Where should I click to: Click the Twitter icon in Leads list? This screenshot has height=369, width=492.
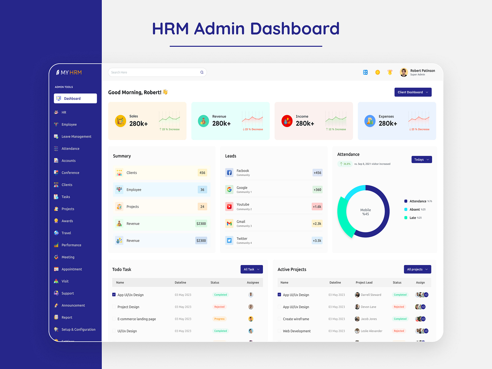229,240
